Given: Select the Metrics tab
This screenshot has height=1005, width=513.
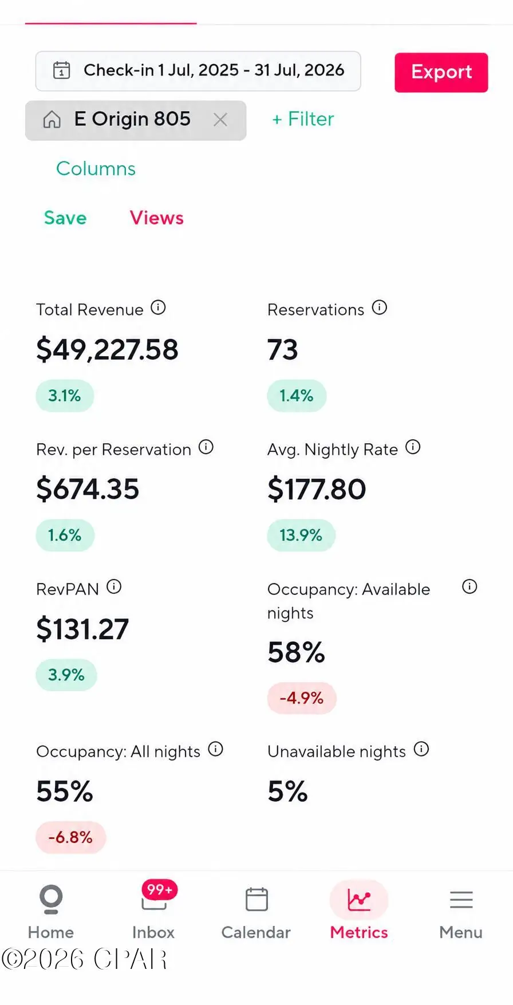Looking at the screenshot, I should click(x=359, y=912).
